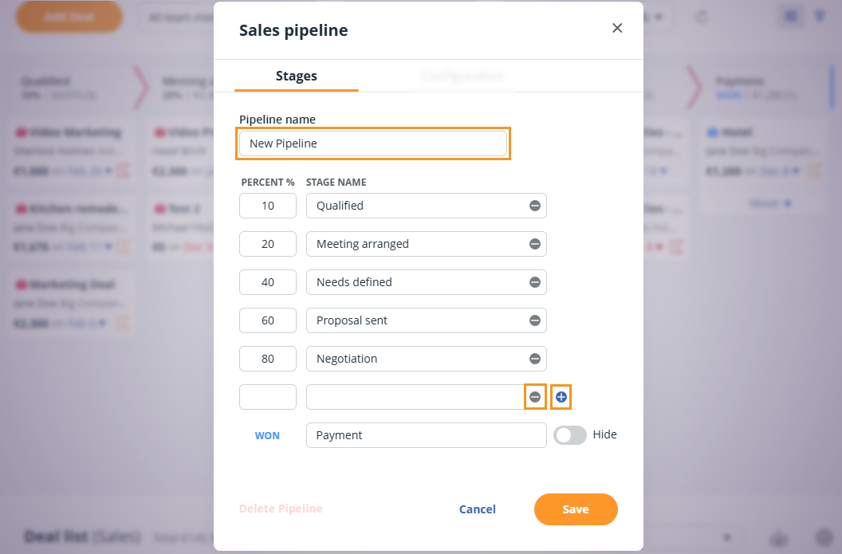This screenshot has height=554, width=842.
Task: Expand the dropdown near Deal list
Action: pos(726,536)
